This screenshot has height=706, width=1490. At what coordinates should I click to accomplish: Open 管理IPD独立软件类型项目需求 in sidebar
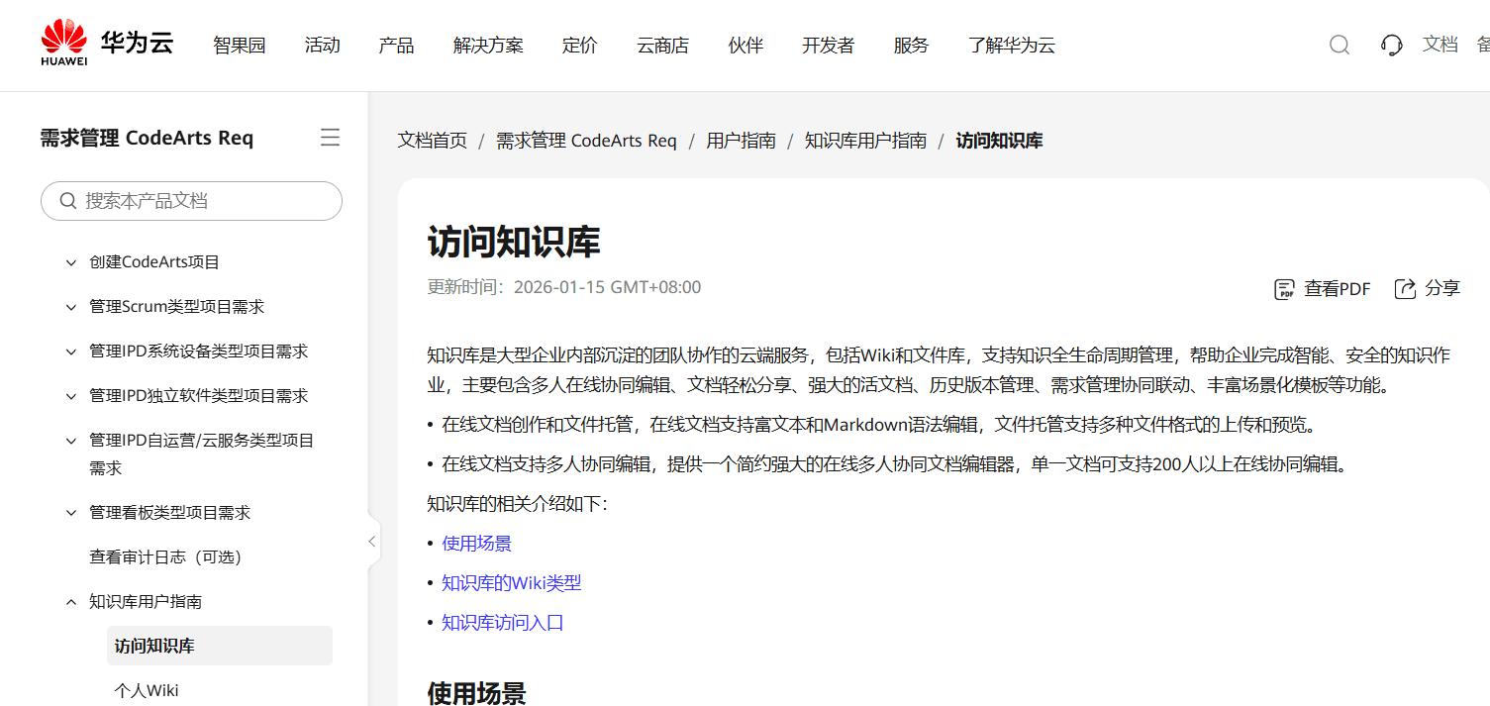[x=199, y=396]
